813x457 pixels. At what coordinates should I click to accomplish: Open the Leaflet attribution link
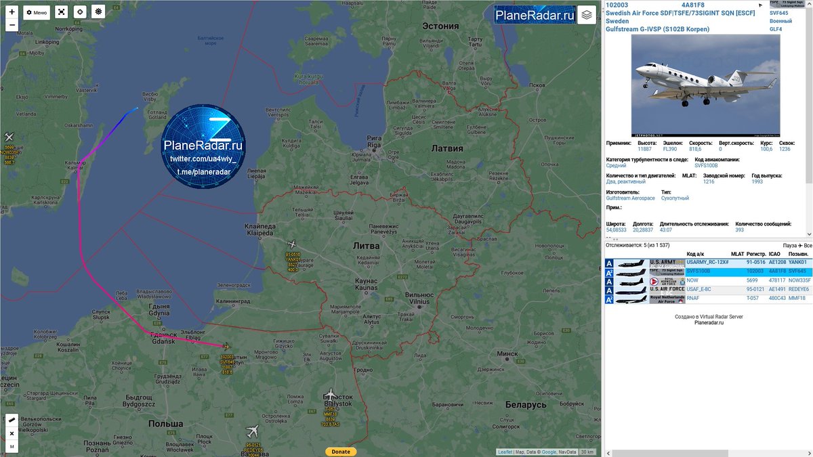pyautogui.click(x=505, y=452)
